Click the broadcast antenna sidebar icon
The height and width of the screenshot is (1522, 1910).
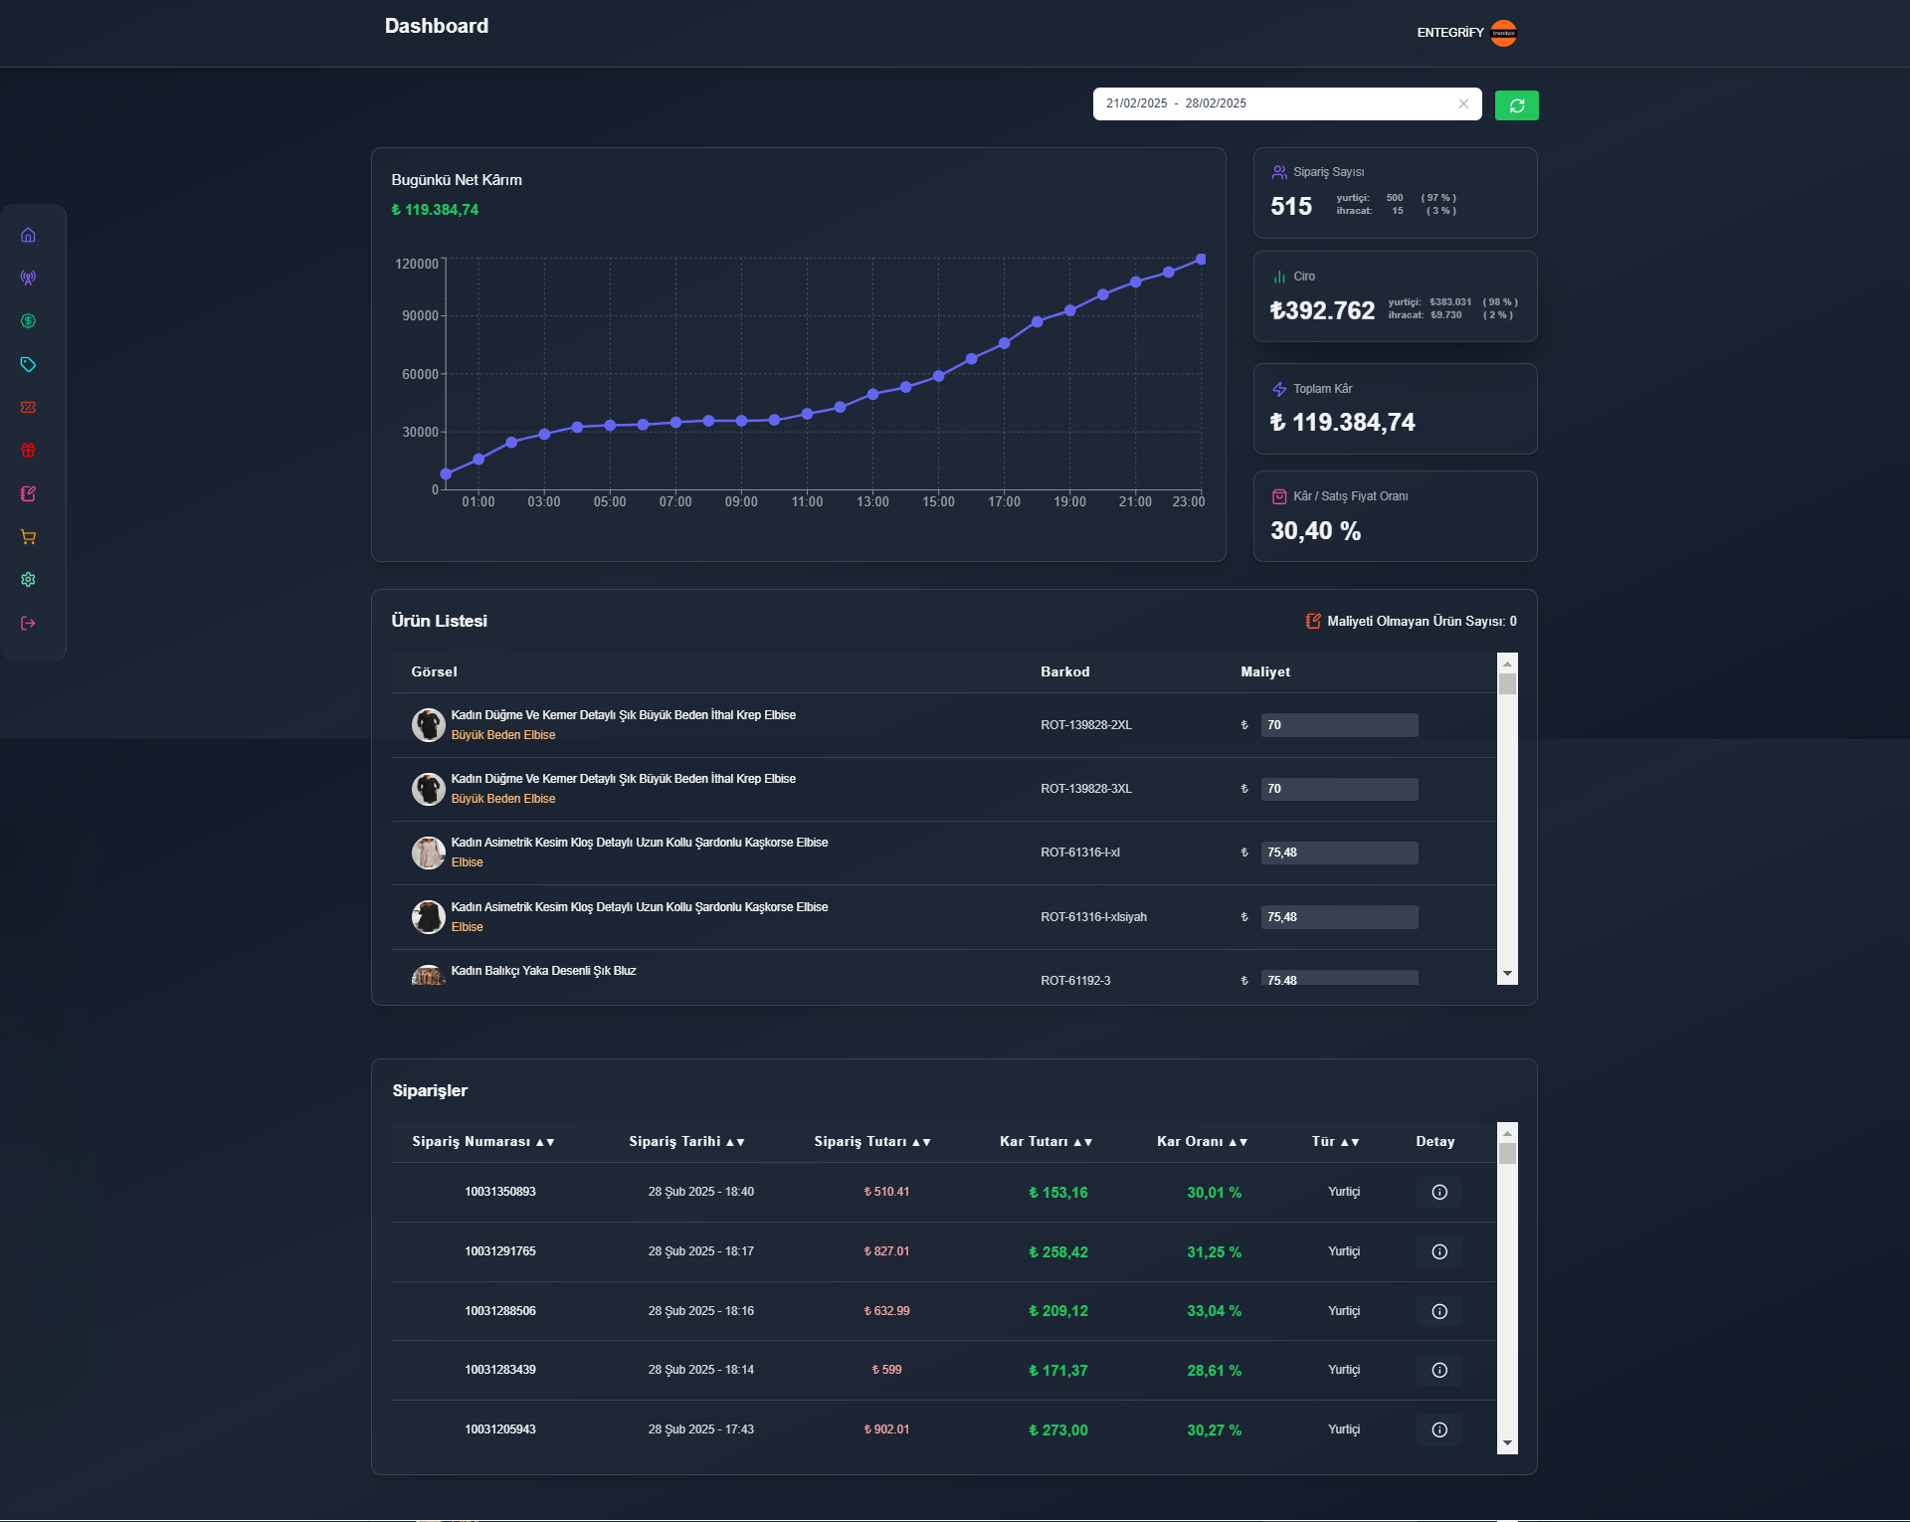[28, 278]
